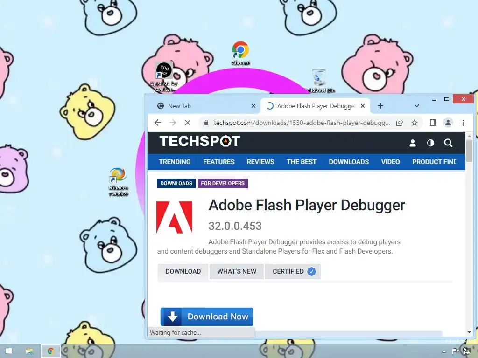Image resolution: width=478 pixels, height=358 pixels.
Task: Click the padlock site info icon
Action: tap(206, 123)
